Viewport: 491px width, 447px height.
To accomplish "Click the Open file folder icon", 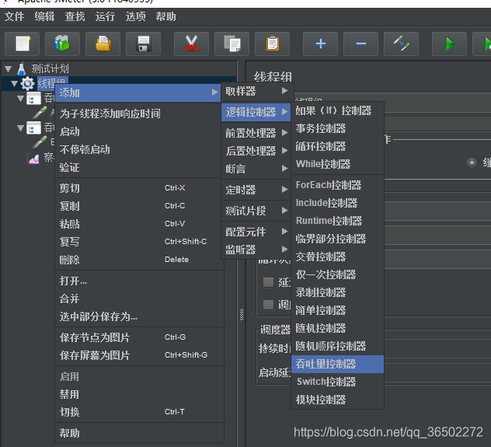I will 103,44.
